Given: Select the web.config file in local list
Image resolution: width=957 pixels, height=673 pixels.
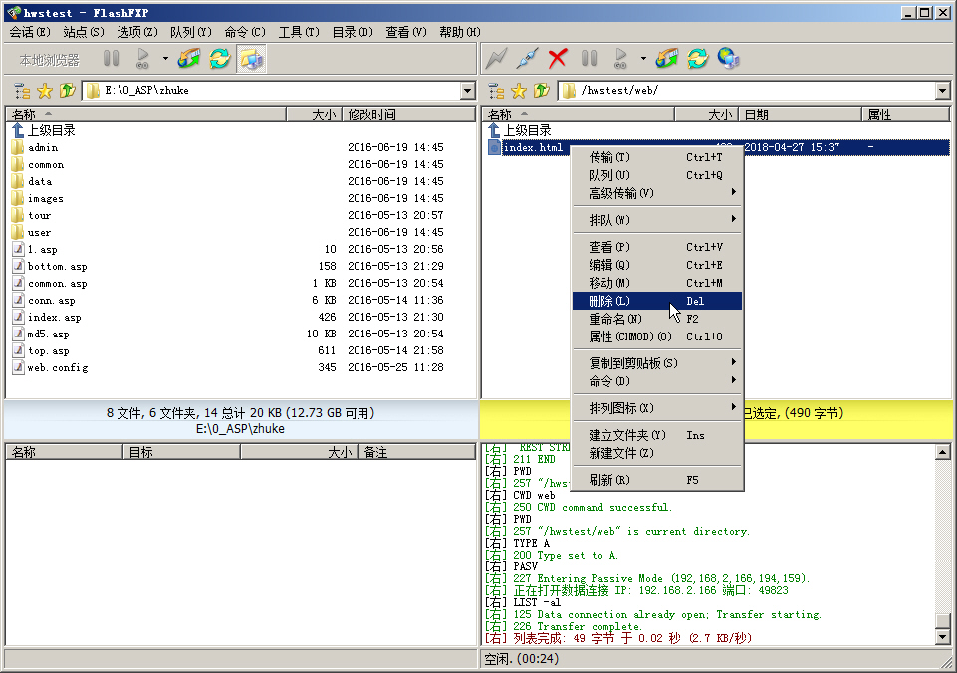Looking at the screenshot, I should pyautogui.click(x=58, y=368).
